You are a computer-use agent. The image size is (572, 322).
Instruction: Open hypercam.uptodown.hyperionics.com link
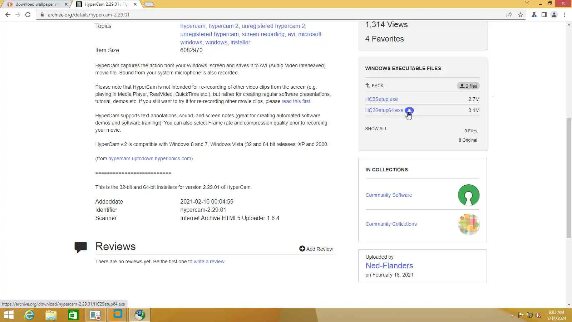149,158
